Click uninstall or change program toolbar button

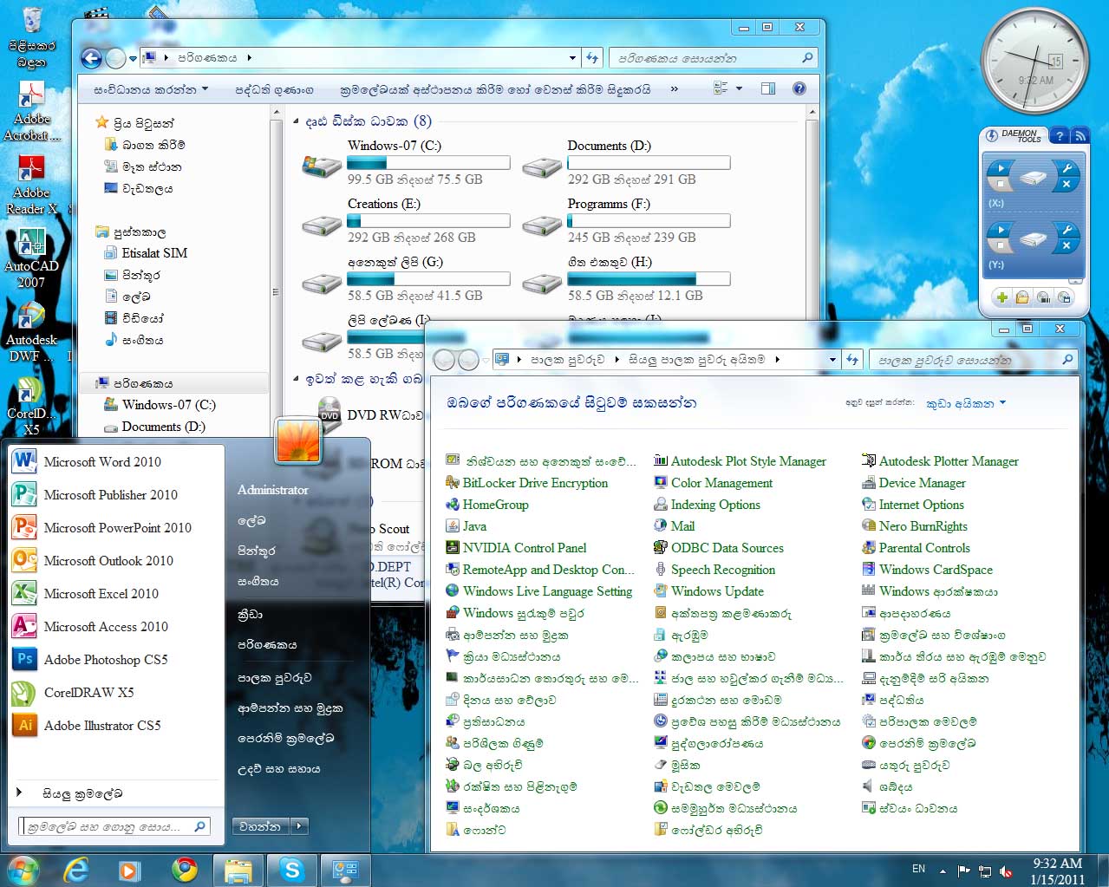[495, 88]
